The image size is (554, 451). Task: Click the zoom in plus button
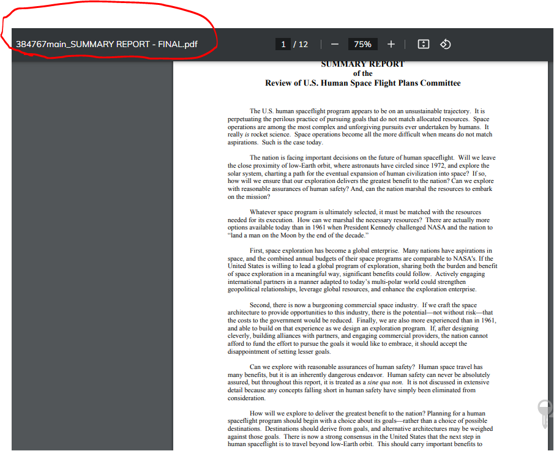[x=391, y=44]
